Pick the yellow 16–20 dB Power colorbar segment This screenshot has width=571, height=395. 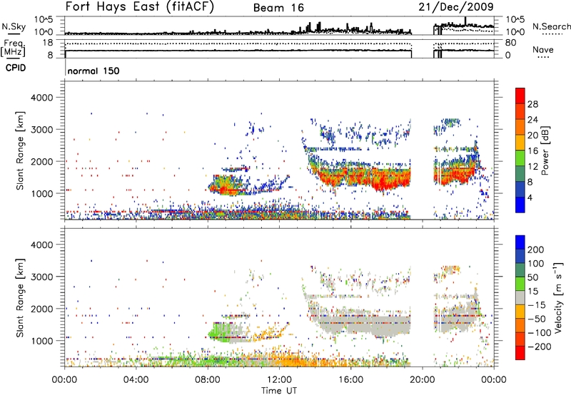[x=520, y=142]
